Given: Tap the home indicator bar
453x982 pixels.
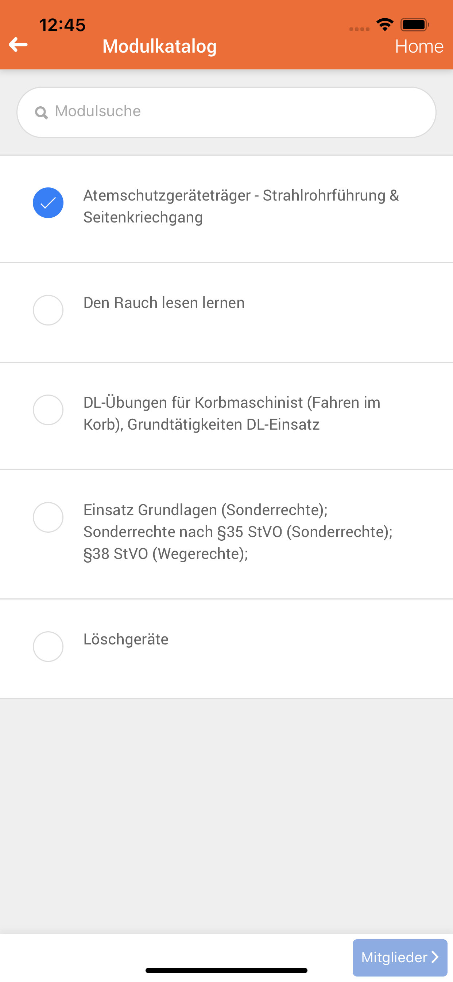Looking at the screenshot, I should [x=226, y=970].
